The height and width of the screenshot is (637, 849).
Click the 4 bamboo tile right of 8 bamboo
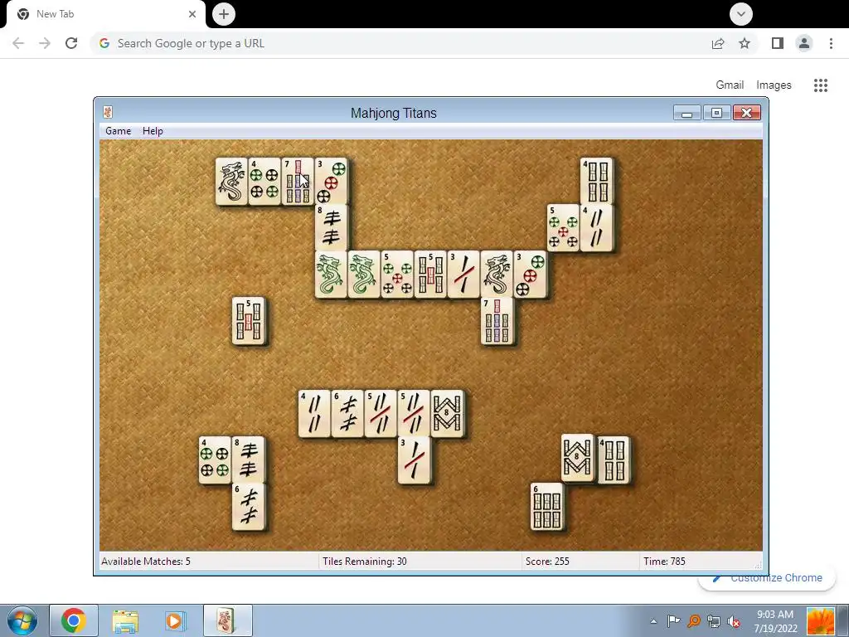[614, 460]
